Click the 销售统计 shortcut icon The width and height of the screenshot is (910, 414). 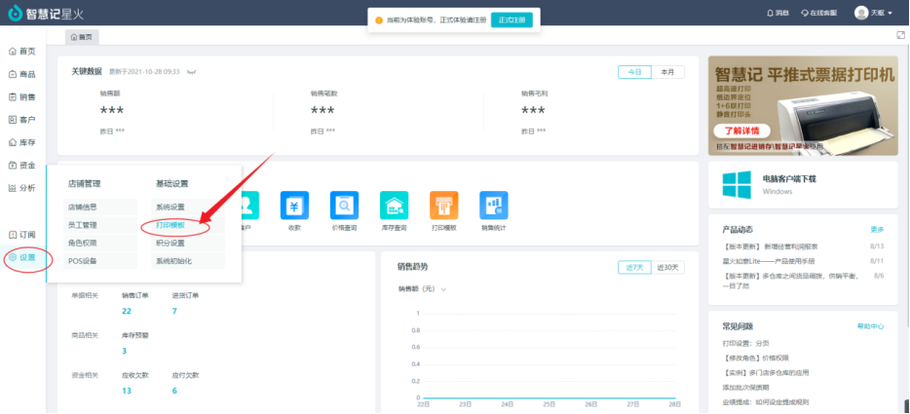coord(494,205)
